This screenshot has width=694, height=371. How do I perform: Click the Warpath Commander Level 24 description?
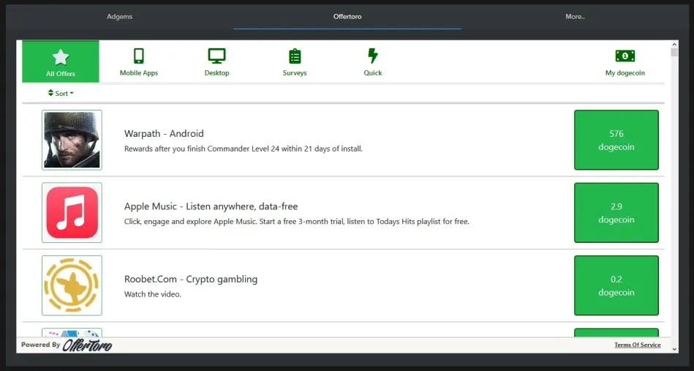click(243, 149)
